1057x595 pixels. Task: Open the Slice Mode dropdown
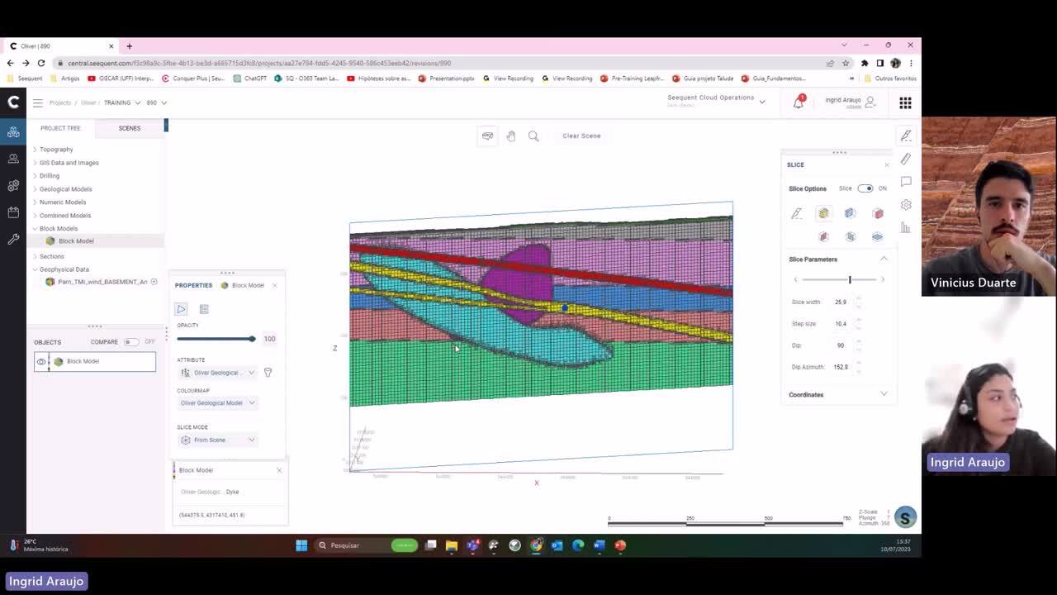pos(217,440)
